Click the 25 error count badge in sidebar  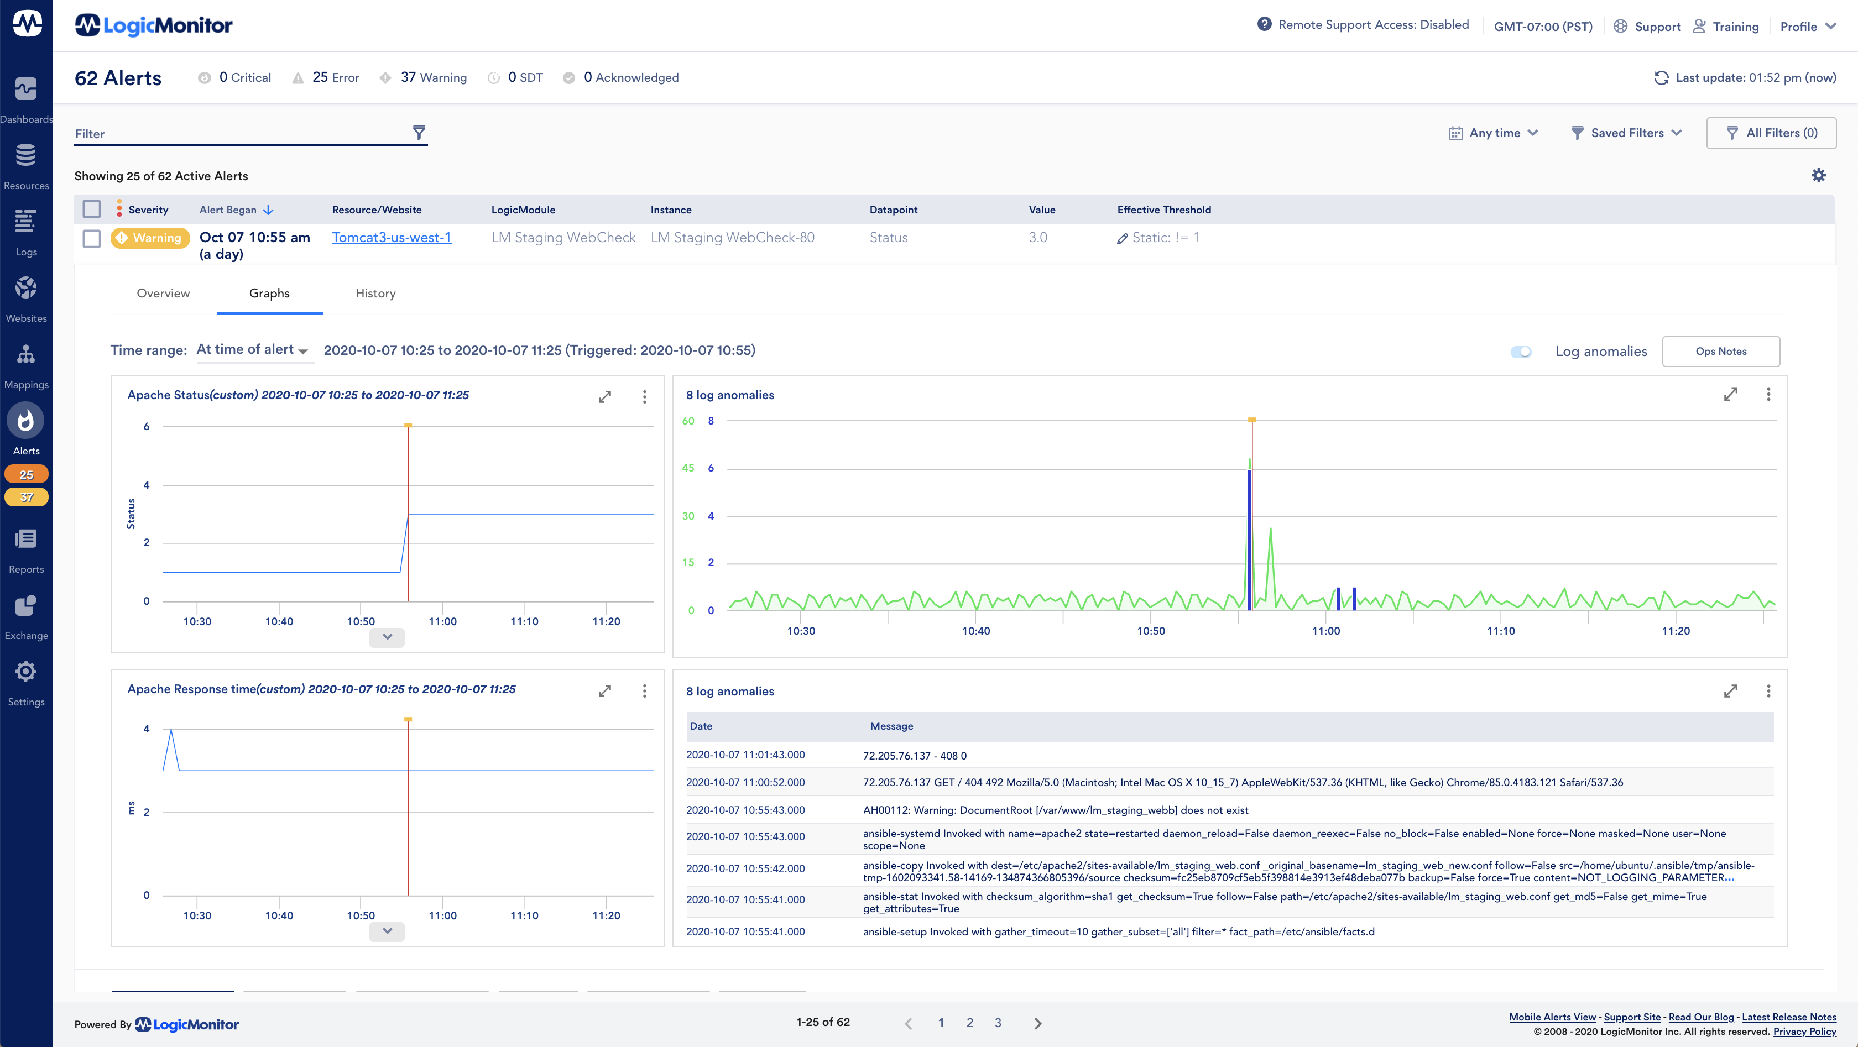pos(26,474)
